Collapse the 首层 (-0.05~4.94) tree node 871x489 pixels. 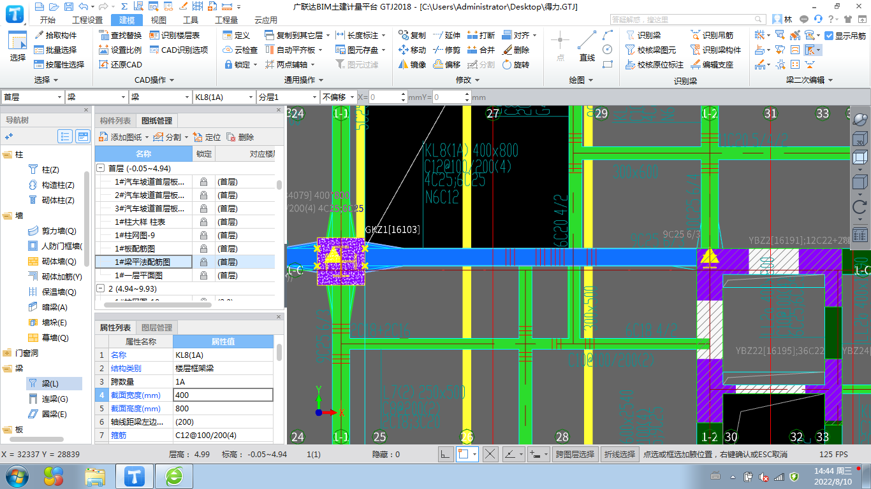(101, 168)
